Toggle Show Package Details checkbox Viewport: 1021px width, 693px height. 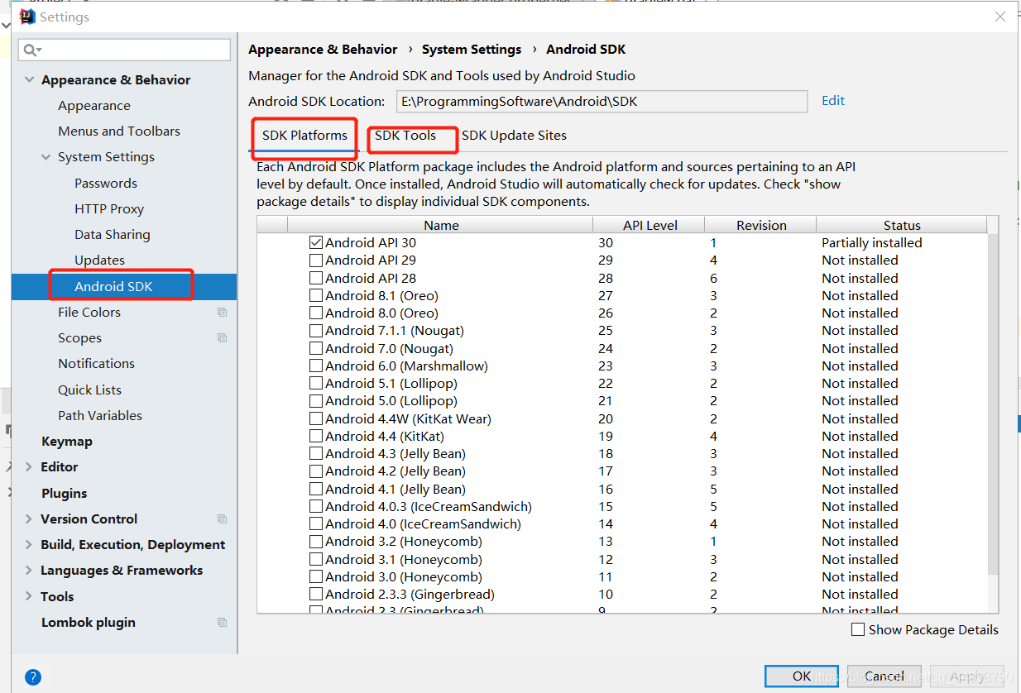point(858,629)
